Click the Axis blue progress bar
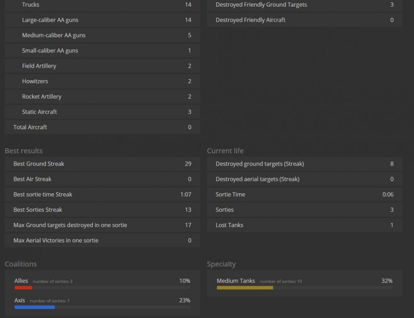 34,307
